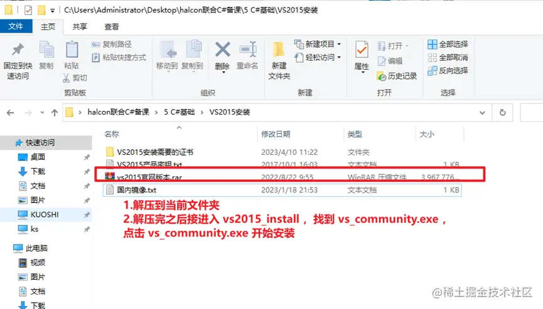543x309 pixels.
Task: Open Customize Quick Access Toolbar dropdown
Action: click(52, 11)
